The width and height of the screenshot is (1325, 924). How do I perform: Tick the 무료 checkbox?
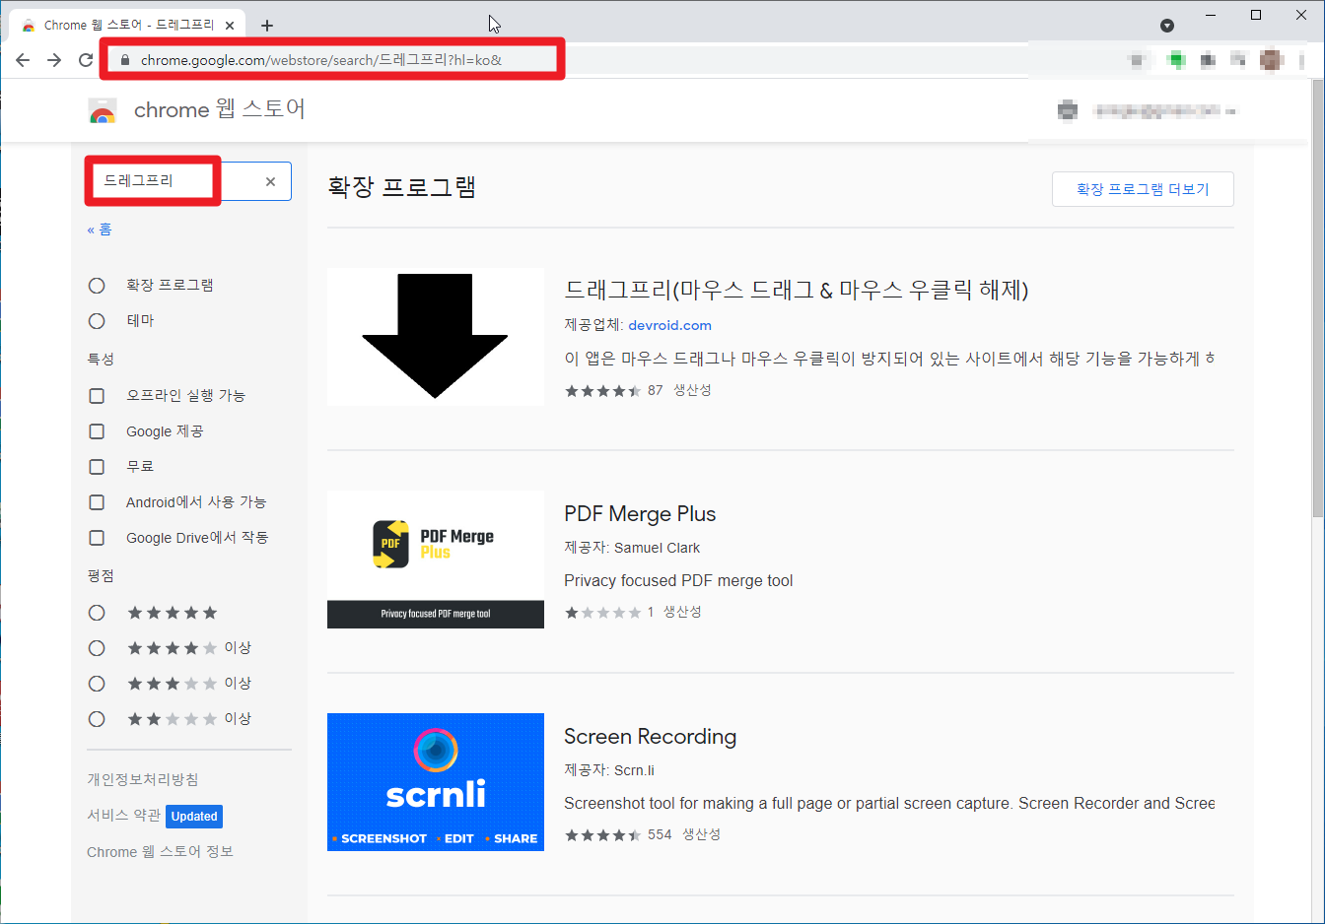click(x=97, y=467)
